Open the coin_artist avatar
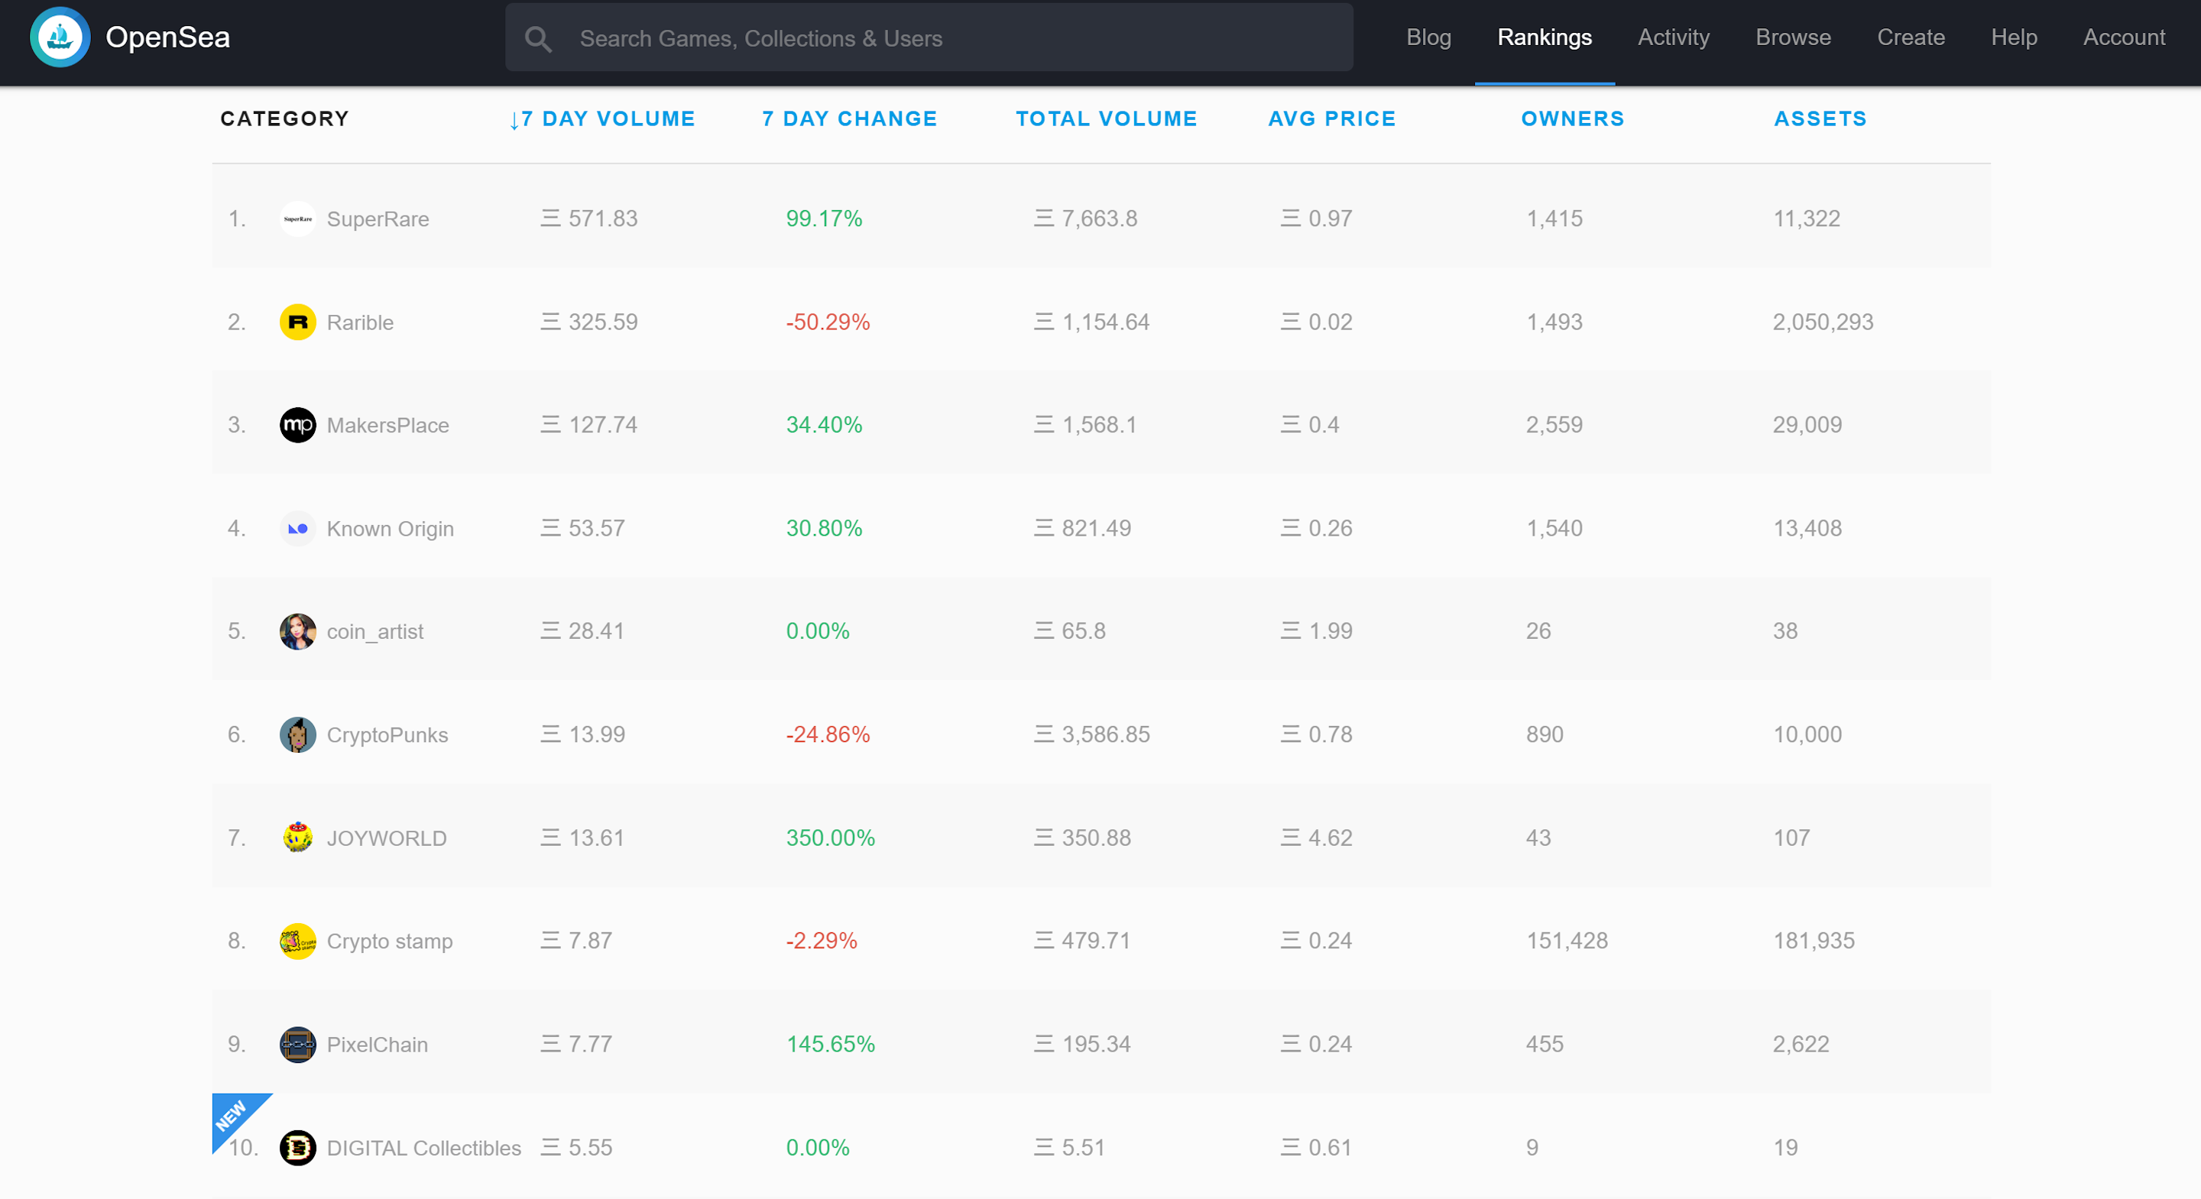The width and height of the screenshot is (2201, 1199). (x=297, y=631)
